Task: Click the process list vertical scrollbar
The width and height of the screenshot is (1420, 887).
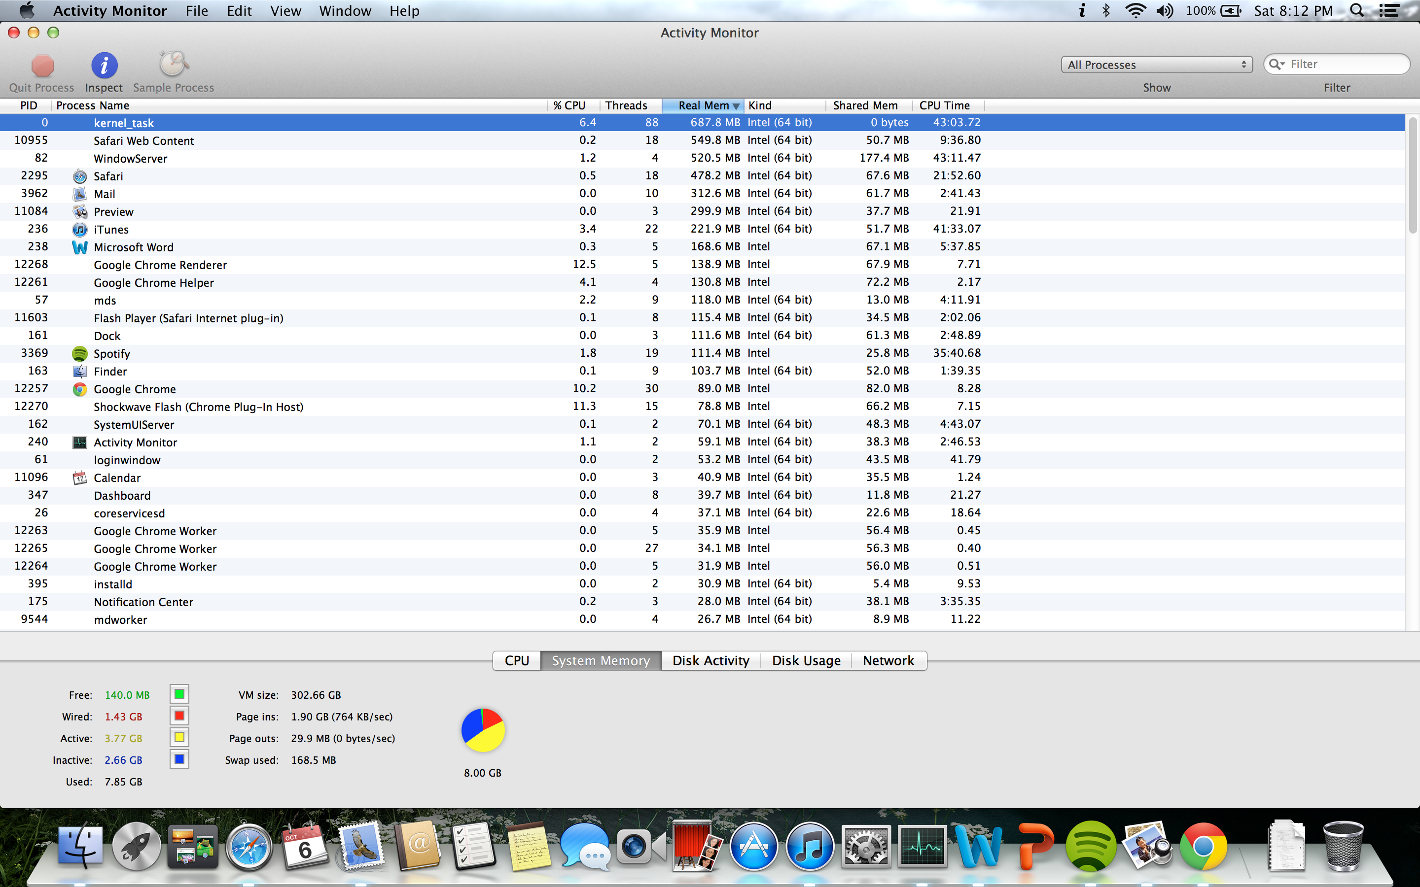Action: [x=1413, y=176]
